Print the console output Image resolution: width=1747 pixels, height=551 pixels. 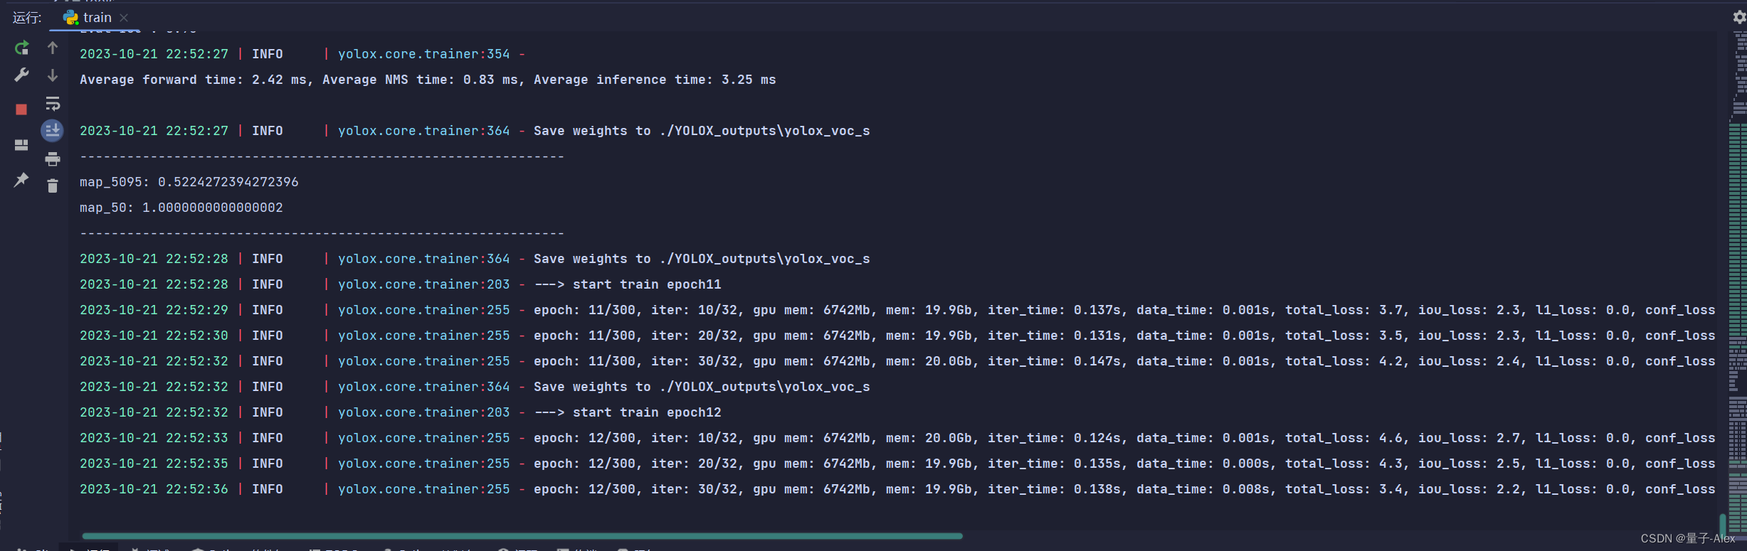[x=52, y=159]
